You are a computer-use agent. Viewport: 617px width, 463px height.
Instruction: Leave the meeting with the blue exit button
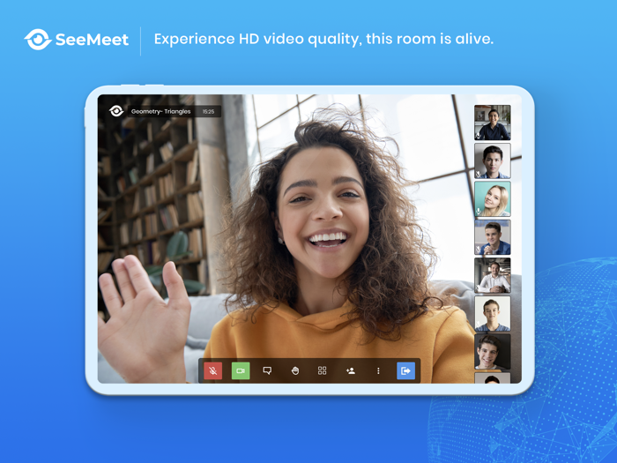pyautogui.click(x=405, y=371)
